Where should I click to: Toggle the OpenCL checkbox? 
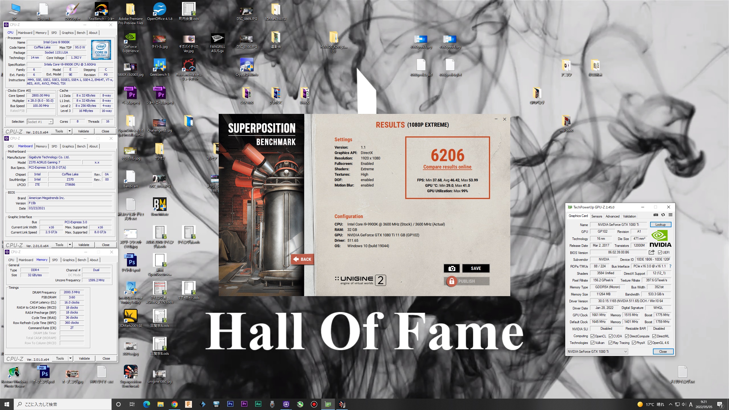(592, 336)
